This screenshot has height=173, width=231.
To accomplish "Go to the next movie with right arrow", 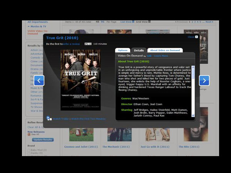I will [x=204, y=80].
